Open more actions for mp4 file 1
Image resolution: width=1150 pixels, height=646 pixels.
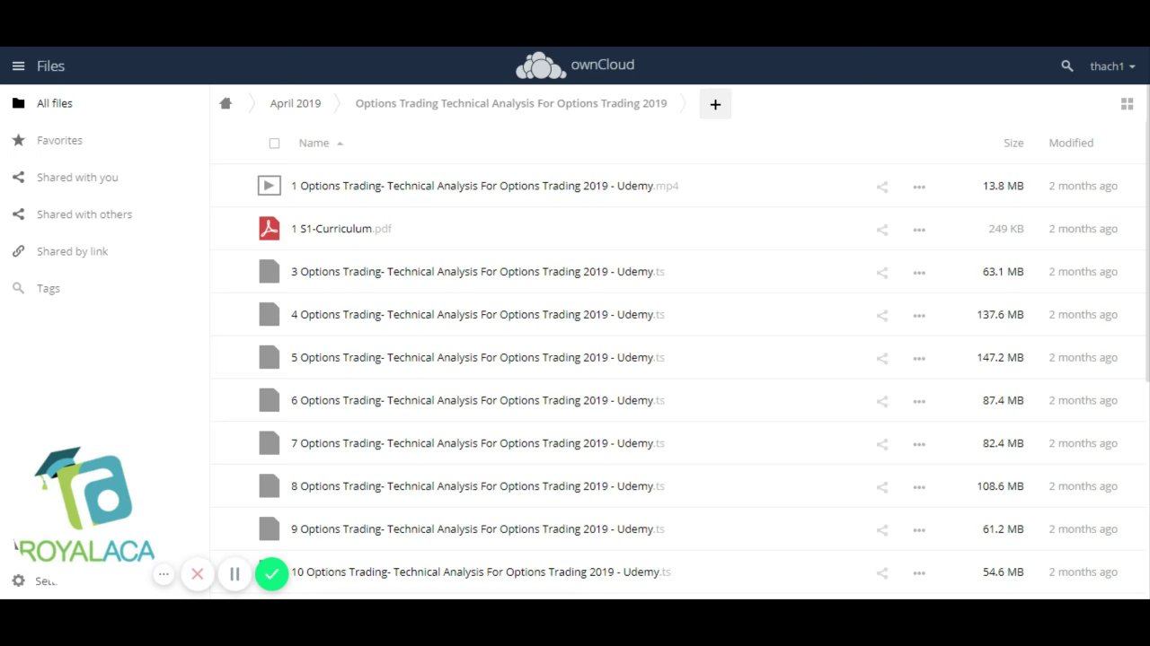(x=919, y=187)
